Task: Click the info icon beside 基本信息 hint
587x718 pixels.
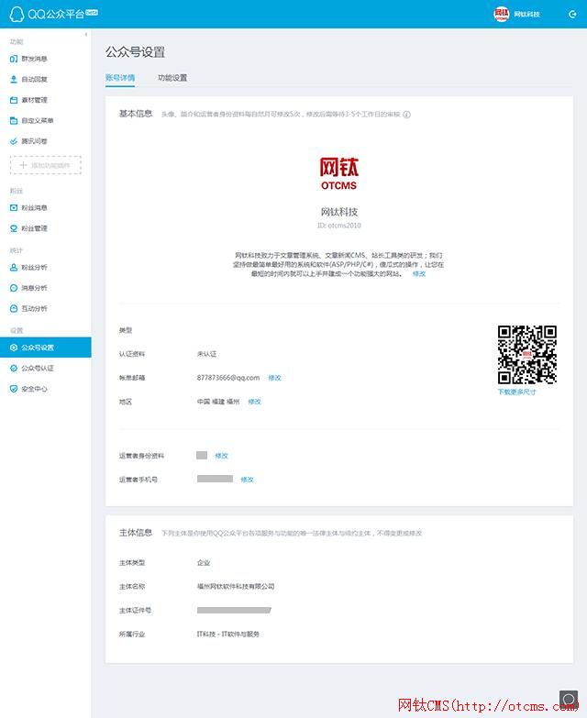Action: (x=406, y=115)
